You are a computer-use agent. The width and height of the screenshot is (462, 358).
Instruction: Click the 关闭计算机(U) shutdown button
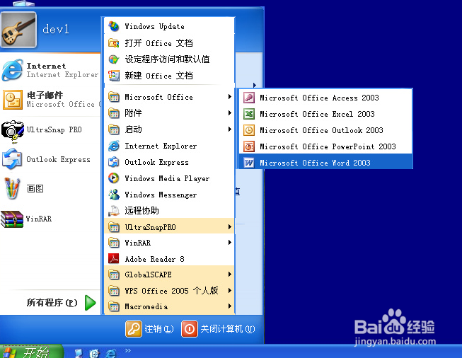coord(219,328)
